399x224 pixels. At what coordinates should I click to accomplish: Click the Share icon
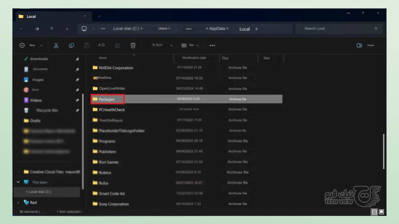click(x=118, y=45)
